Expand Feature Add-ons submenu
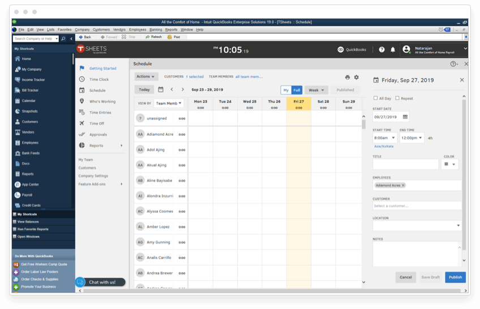The height and width of the screenshot is (309, 480). pyautogui.click(x=122, y=184)
